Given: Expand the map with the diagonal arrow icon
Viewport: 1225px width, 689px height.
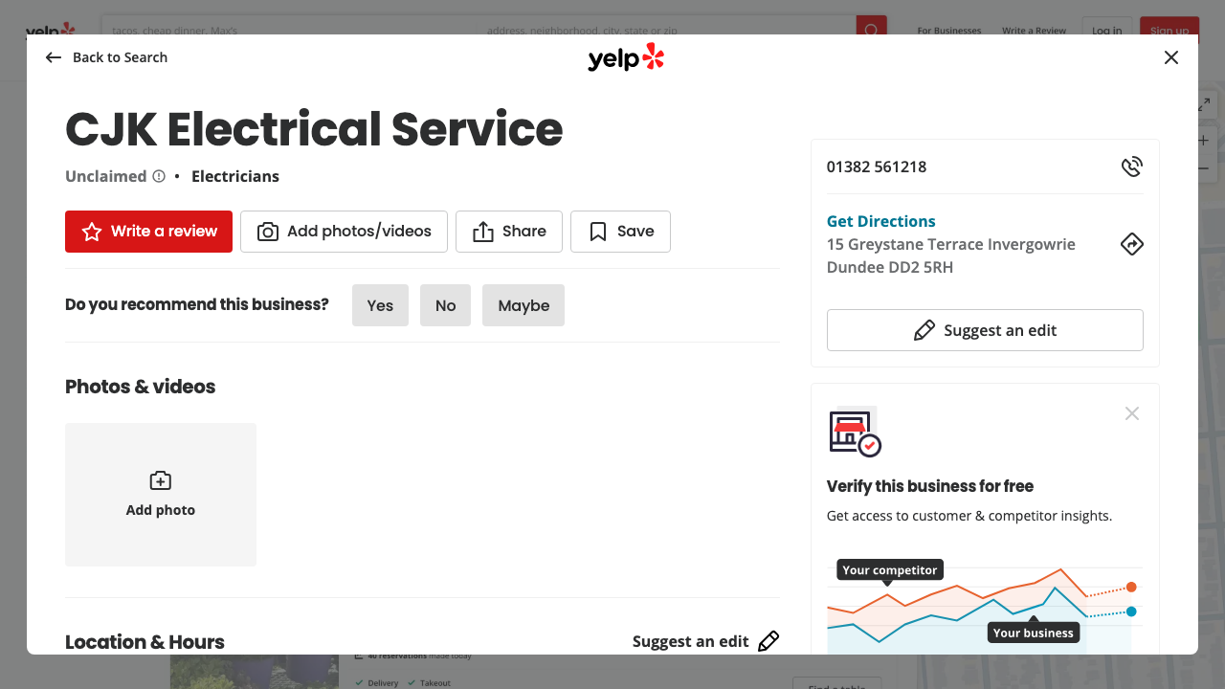Looking at the screenshot, I should (x=1202, y=103).
